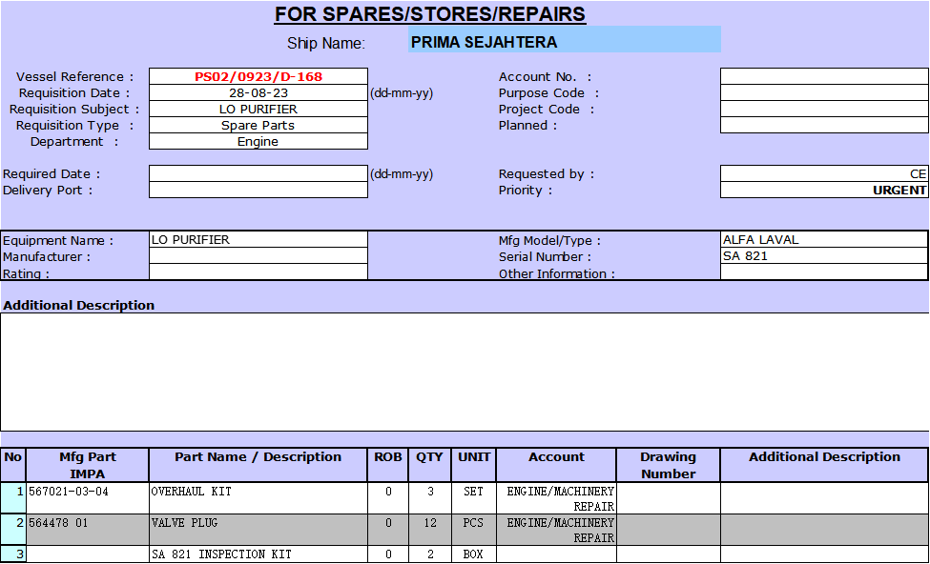Select the Serial Number cell SA 821
The height and width of the screenshot is (564, 930).
[823, 256]
